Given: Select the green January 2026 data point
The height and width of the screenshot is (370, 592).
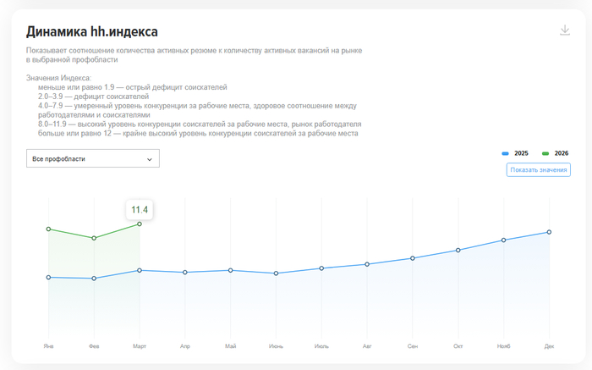Looking at the screenshot, I should 48,229.
